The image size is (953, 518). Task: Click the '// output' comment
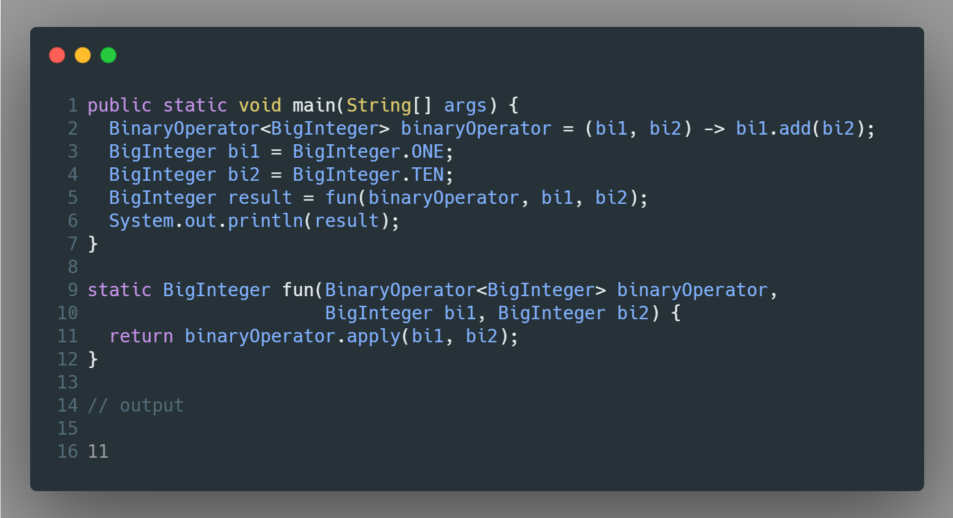coord(135,406)
